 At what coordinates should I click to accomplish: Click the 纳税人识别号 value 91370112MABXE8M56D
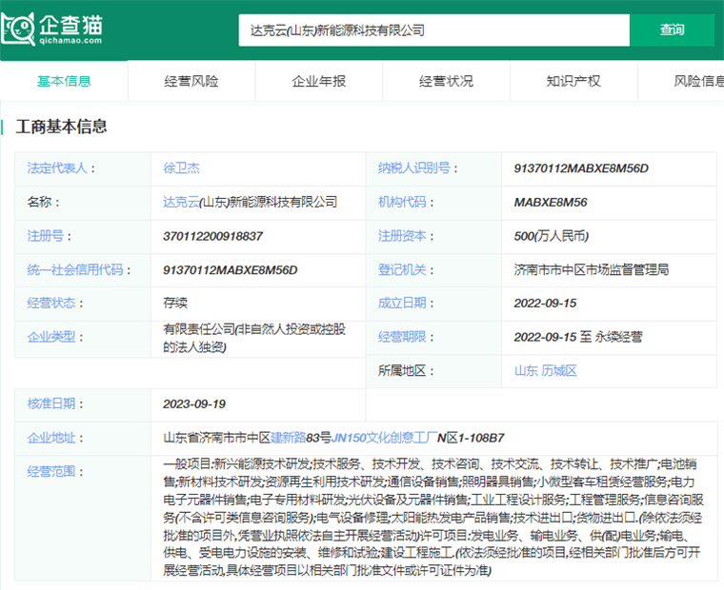[581, 168]
